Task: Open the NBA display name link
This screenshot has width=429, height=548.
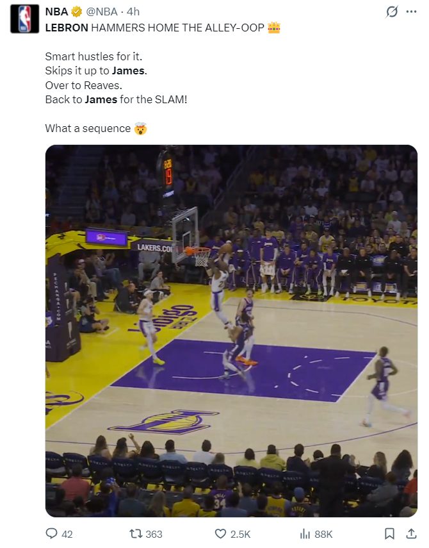Action: click(56, 12)
